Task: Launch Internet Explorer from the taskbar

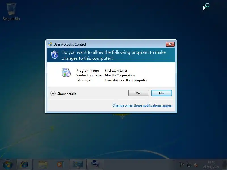Action: pos(24,165)
